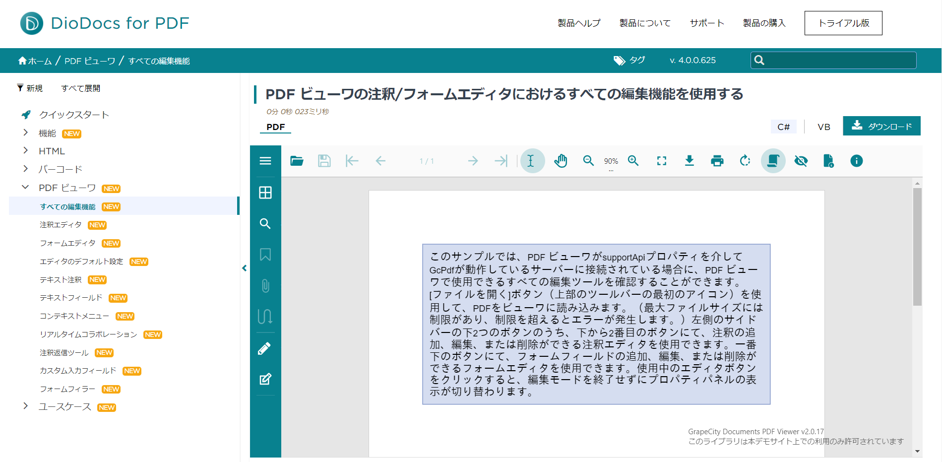Viewport: 942px width, 462px height.
Task: Go to next page arrow
Action: coord(473,161)
